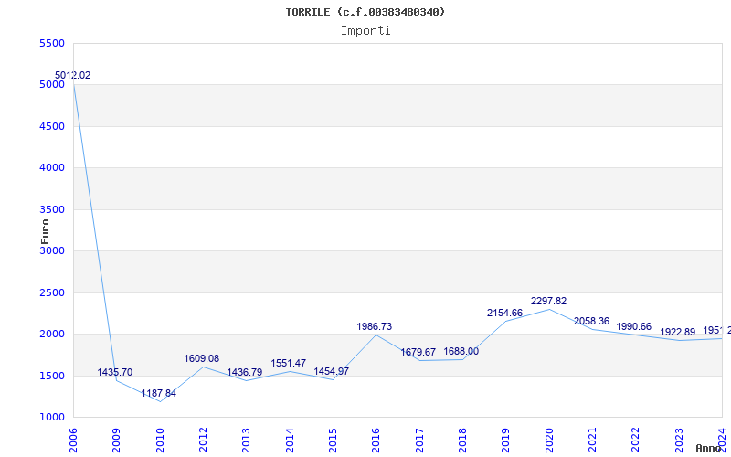Click the 4000 y-axis tick label

(x=52, y=167)
